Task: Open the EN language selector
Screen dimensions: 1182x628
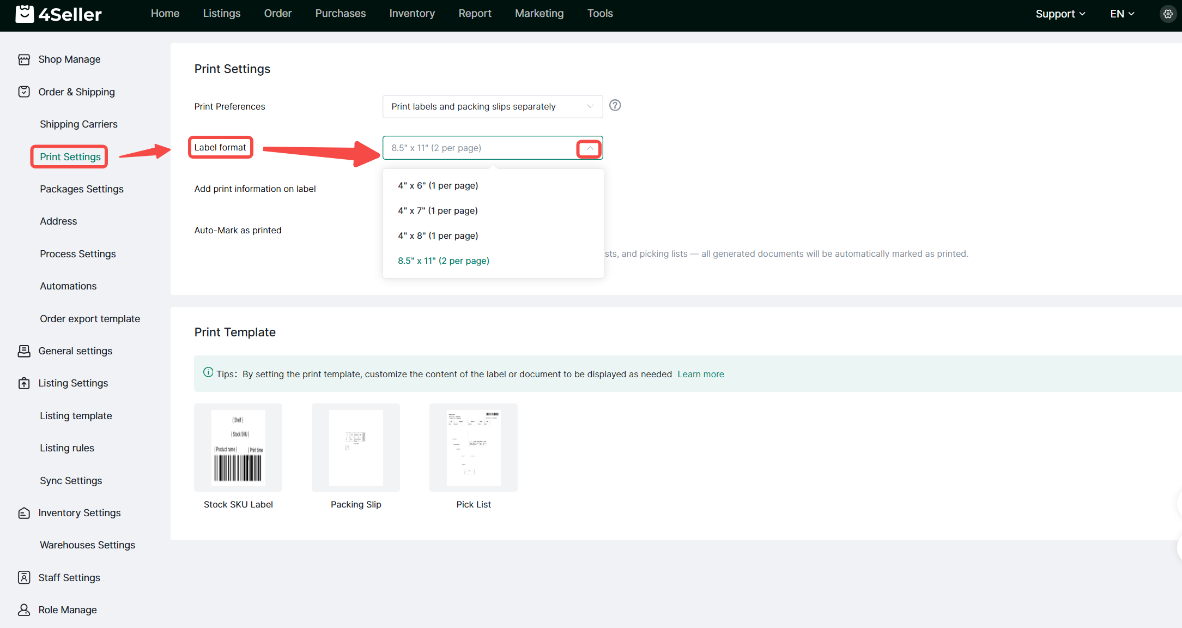Action: (x=1122, y=14)
